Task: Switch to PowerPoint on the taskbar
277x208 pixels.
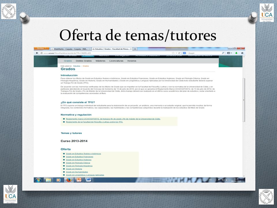Action: [79, 180]
